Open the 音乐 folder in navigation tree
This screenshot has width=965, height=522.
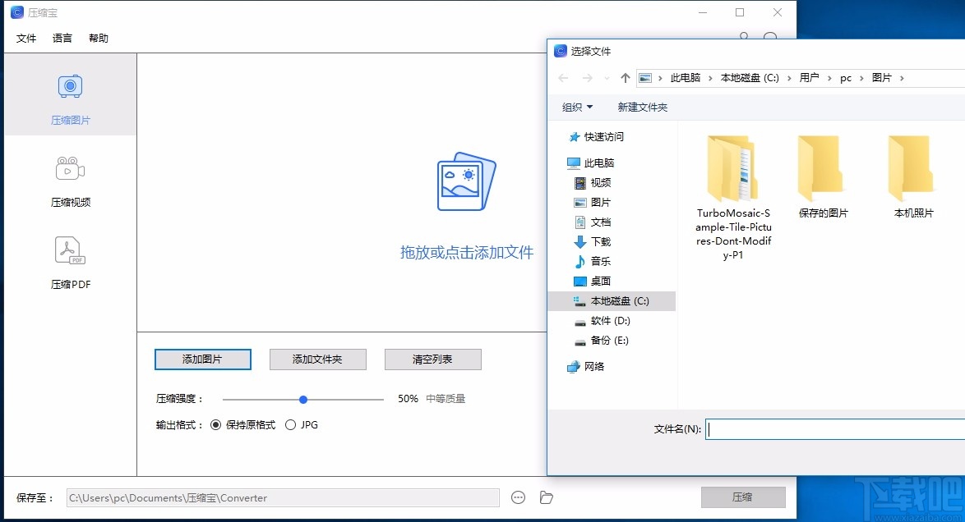coord(593,261)
